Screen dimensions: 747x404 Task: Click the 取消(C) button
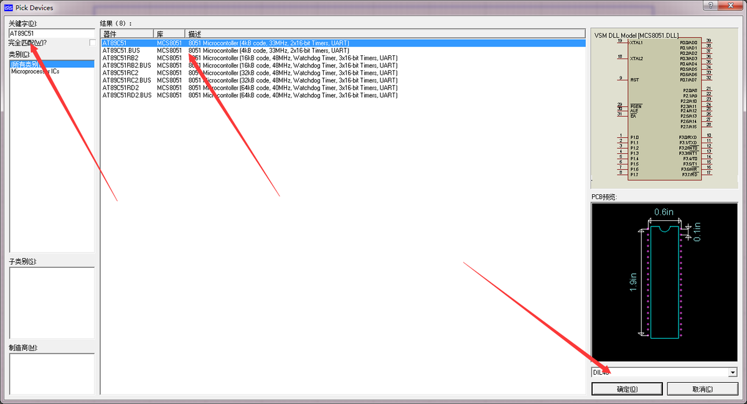702,389
